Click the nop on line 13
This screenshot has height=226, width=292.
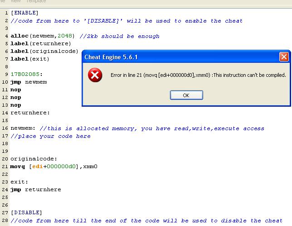tap(15, 105)
